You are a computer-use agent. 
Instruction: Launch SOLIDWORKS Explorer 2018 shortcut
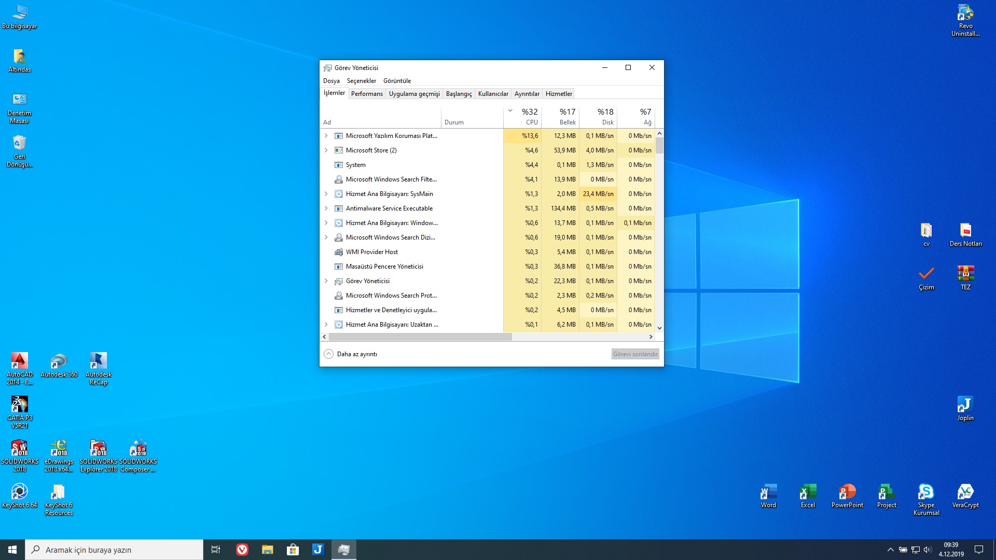tap(99, 456)
